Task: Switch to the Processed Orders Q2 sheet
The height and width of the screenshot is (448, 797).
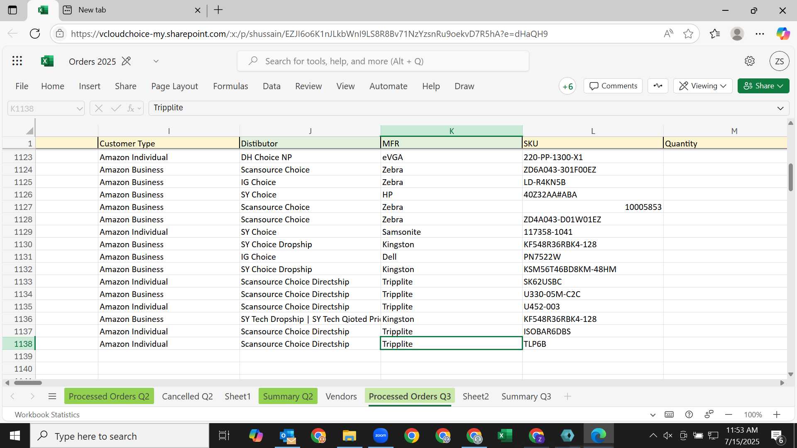Action: pyautogui.click(x=109, y=396)
